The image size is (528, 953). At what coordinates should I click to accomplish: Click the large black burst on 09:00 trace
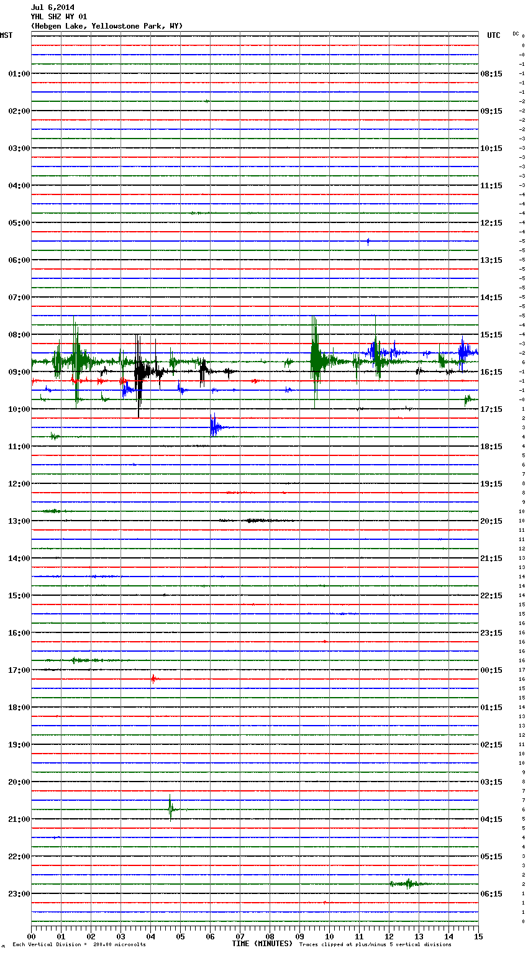[140, 372]
